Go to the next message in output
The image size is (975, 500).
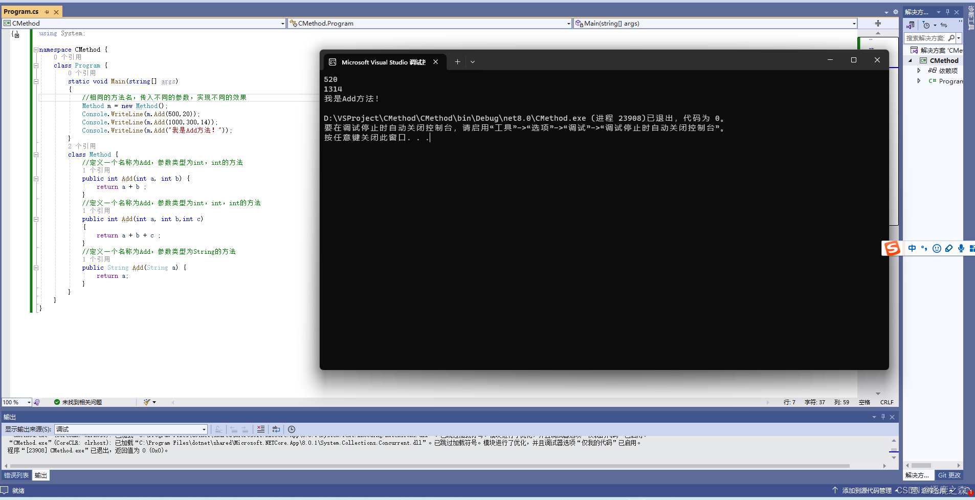pyautogui.click(x=245, y=429)
